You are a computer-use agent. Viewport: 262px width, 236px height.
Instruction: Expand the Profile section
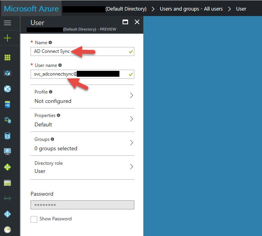pyautogui.click(x=82, y=96)
